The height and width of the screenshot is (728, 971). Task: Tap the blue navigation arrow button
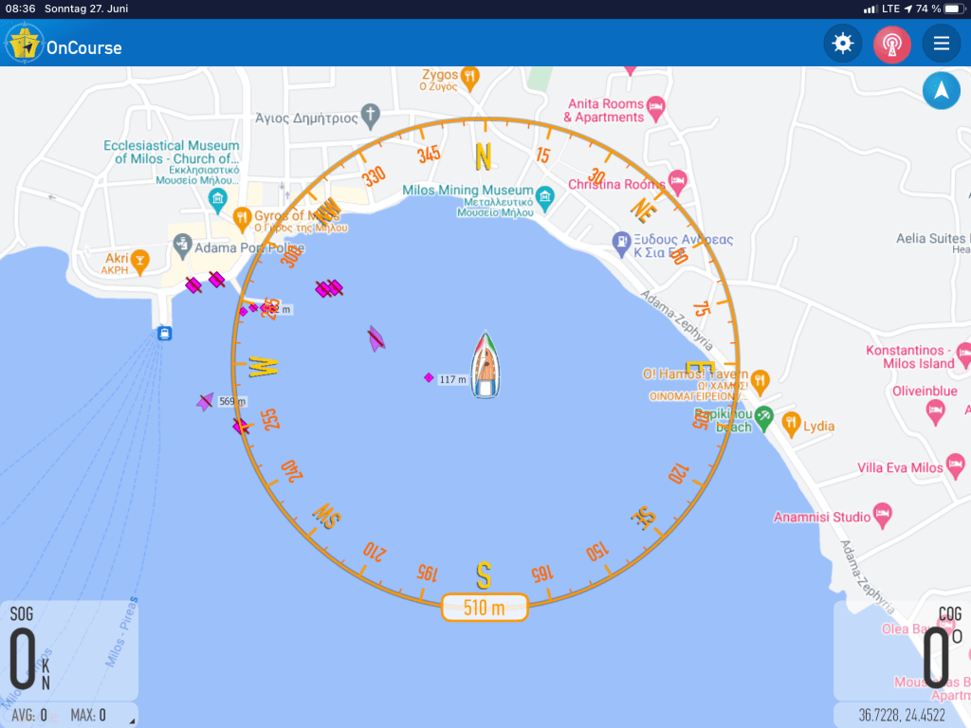click(941, 91)
